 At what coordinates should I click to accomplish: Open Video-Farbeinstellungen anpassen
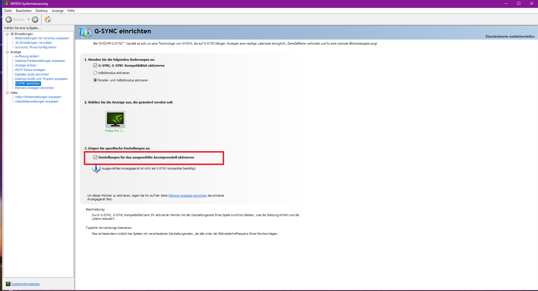(38, 97)
